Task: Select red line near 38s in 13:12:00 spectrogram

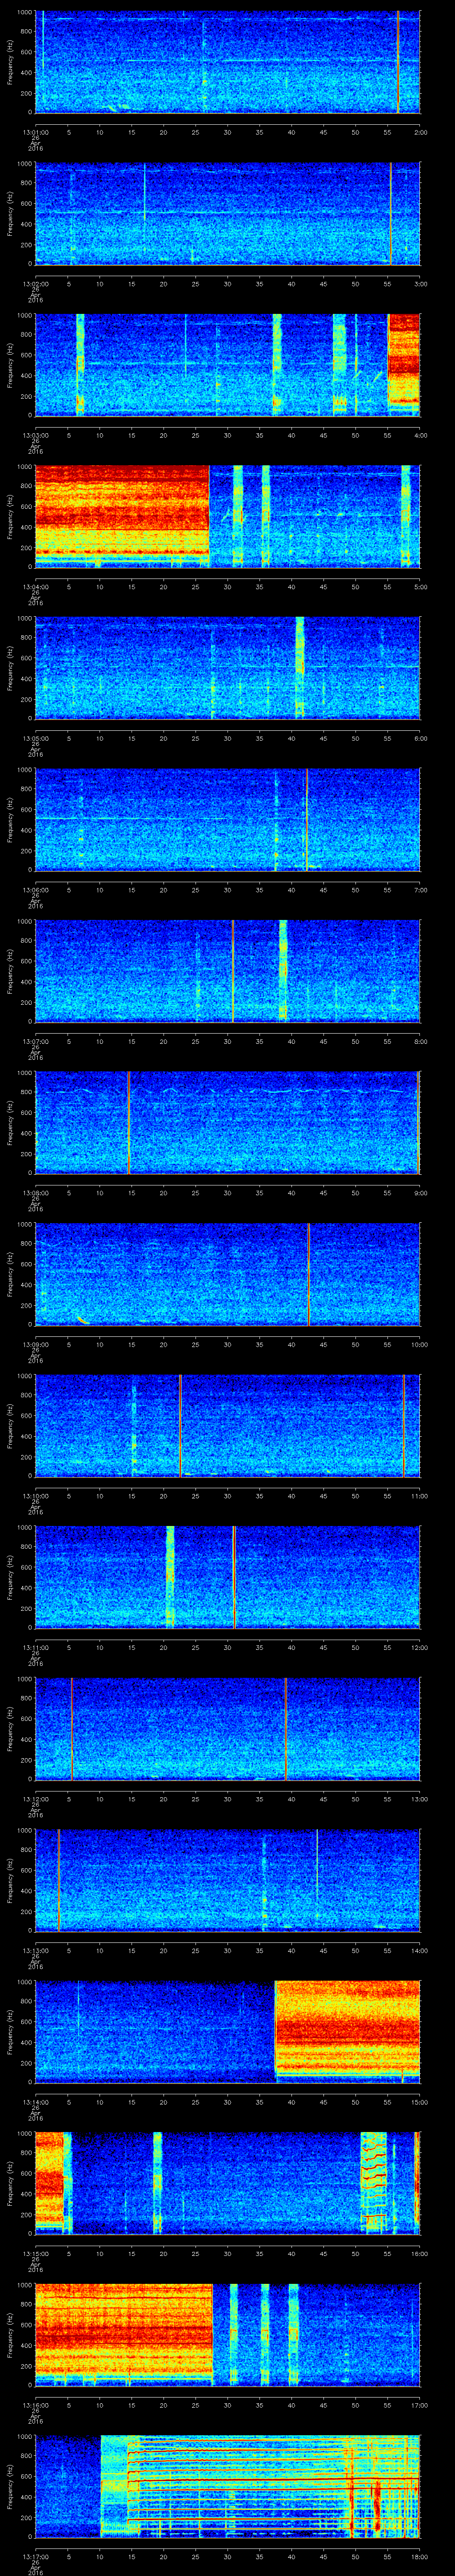Action: (x=286, y=1729)
